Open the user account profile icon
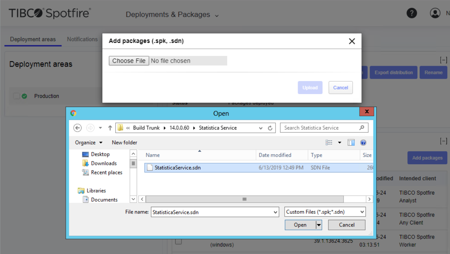The height and width of the screenshot is (254, 450). [435, 13]
